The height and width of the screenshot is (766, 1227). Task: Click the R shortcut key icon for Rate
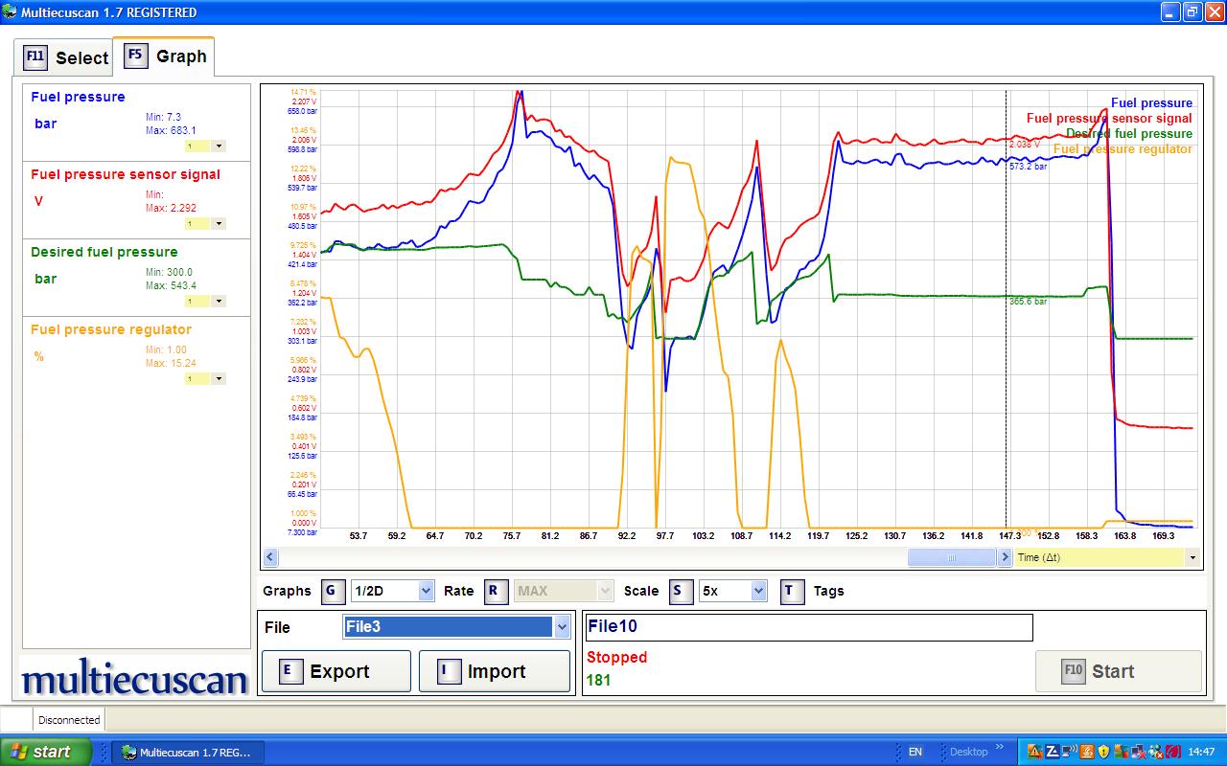pos(495,591)
